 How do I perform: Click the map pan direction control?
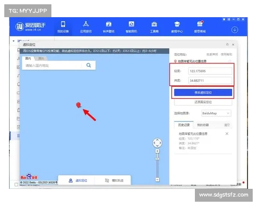[x=157, y=143]
